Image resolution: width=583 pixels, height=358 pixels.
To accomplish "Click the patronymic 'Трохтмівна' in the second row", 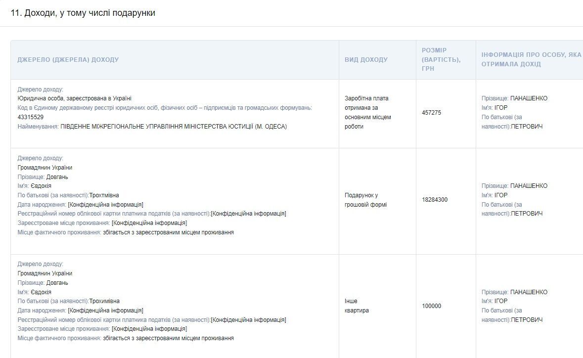I will pyautogui.click(x=104, y=195).
